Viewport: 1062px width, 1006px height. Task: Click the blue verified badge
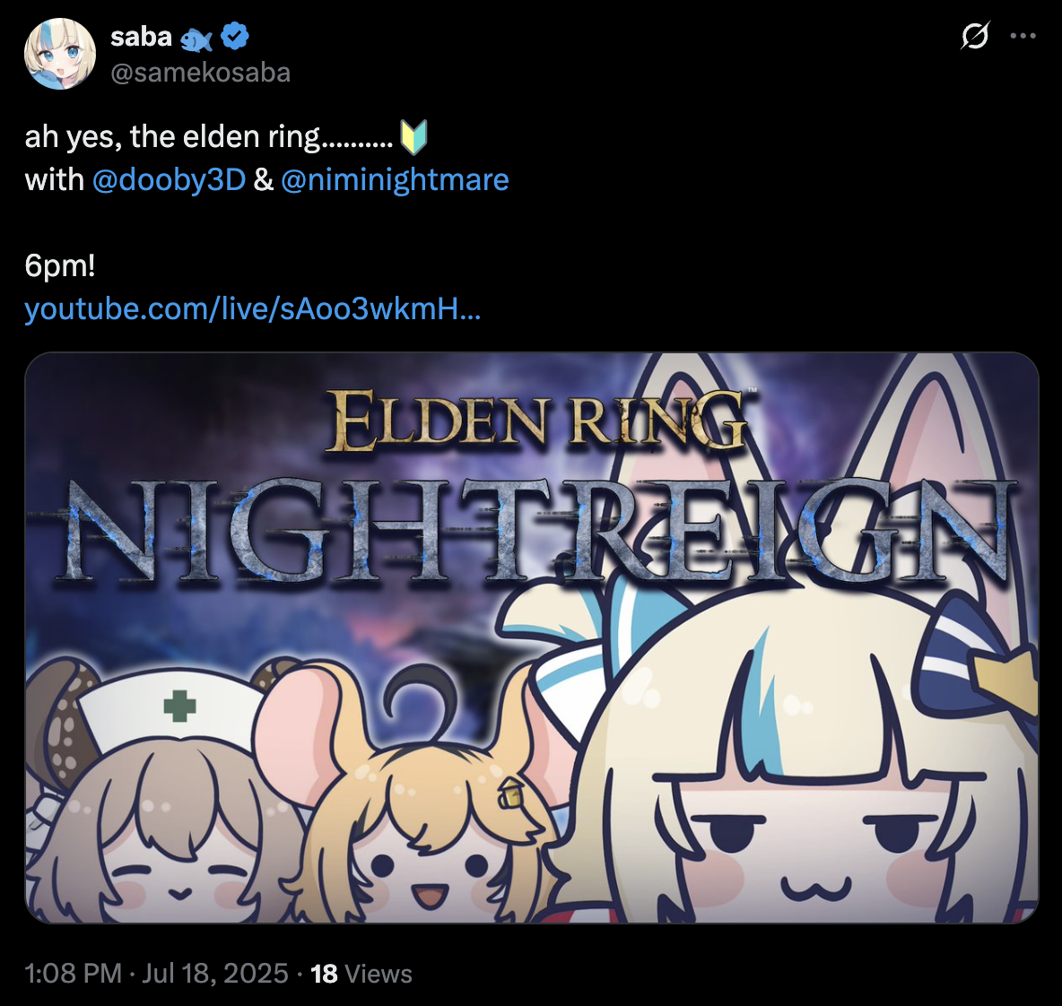[235, 36]
